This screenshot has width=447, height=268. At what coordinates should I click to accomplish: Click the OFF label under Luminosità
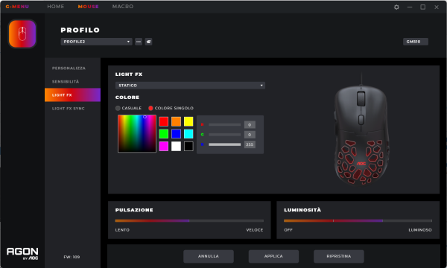click(x=288, y=230)
